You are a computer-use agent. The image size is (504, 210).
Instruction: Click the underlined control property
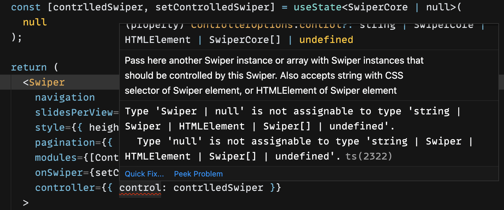pyautogui.click(x=140, y=188)
